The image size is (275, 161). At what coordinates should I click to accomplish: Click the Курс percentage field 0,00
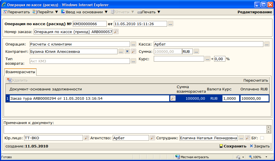tap(219, 59)
